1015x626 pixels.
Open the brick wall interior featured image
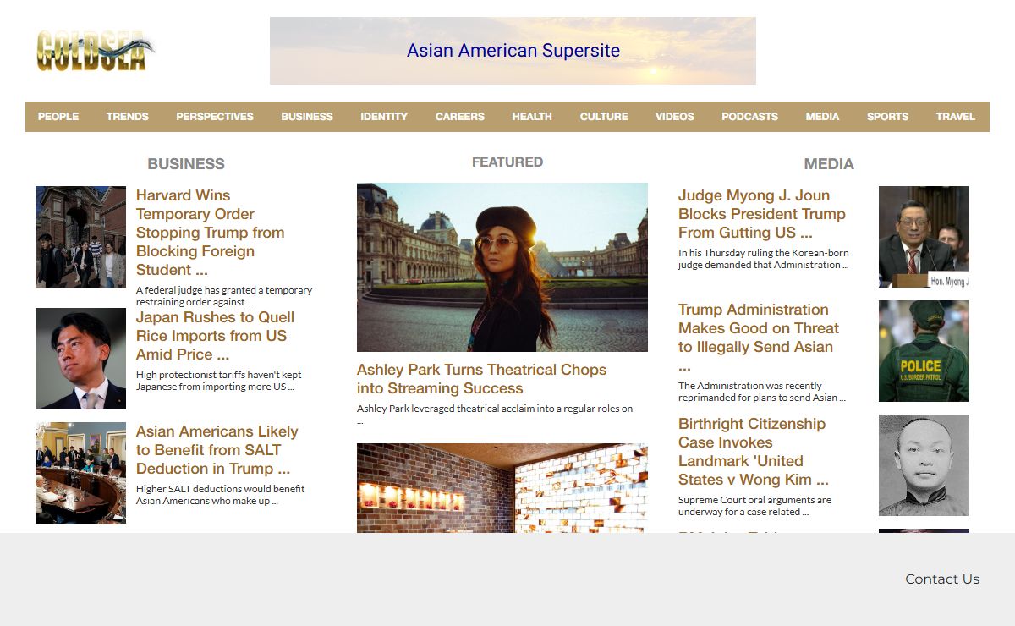pos(502,488)
